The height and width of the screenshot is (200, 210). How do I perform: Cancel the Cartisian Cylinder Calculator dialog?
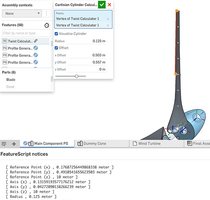click(x=109, y=5)
